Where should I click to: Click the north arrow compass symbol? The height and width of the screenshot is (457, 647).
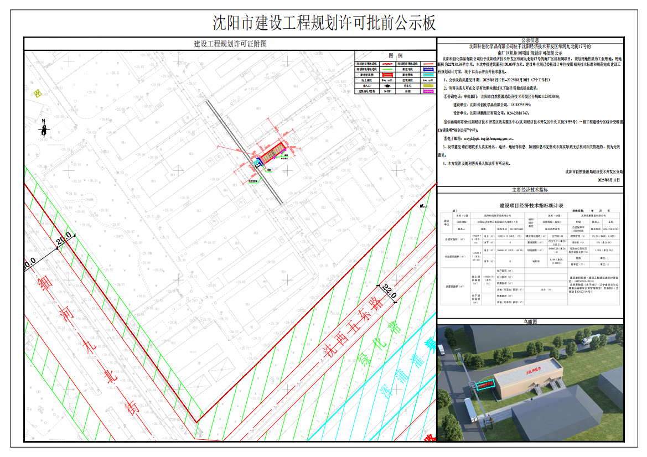43,128
